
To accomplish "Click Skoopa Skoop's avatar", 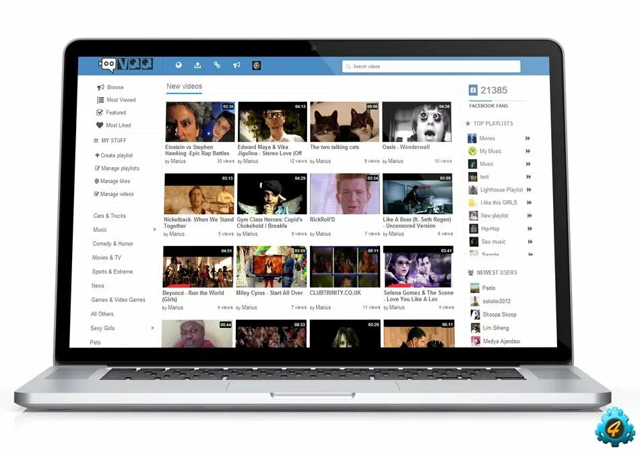I will pyautogui.click(x=475, y=315).
